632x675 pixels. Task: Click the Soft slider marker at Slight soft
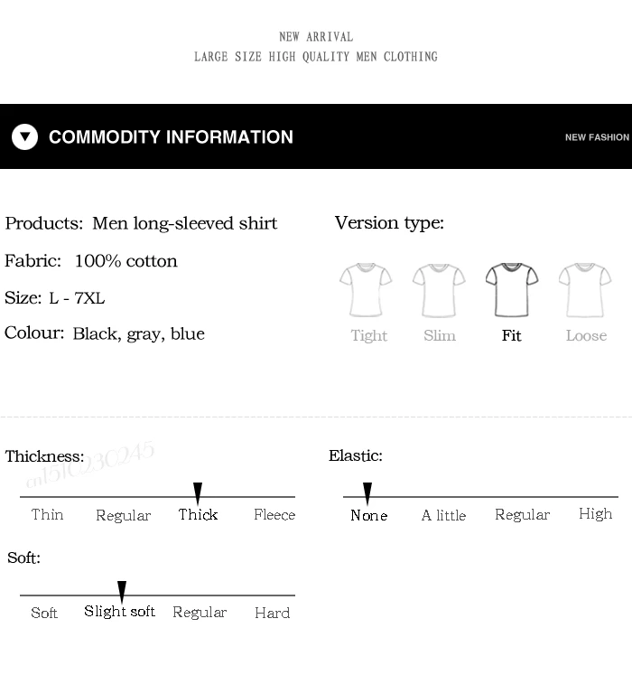click(x=122, y=592)
